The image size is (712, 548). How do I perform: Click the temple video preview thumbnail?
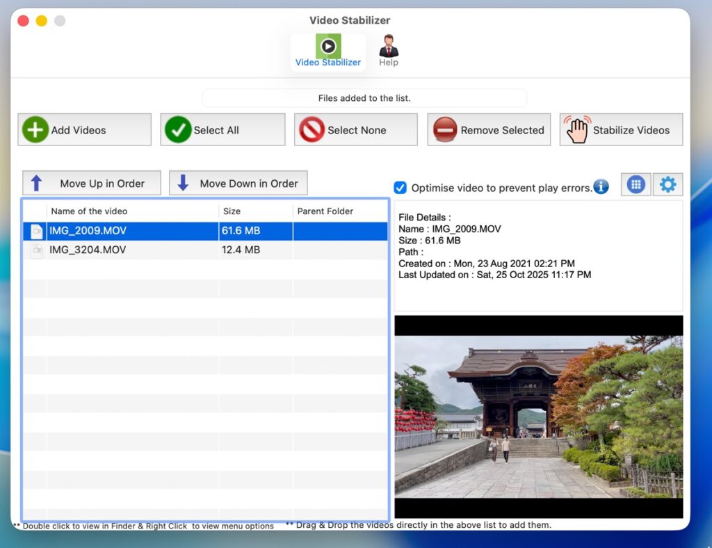point(538,417)
